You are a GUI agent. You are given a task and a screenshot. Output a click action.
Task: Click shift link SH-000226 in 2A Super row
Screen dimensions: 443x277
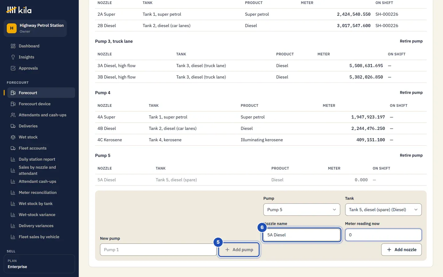click(x=387, y=14)
